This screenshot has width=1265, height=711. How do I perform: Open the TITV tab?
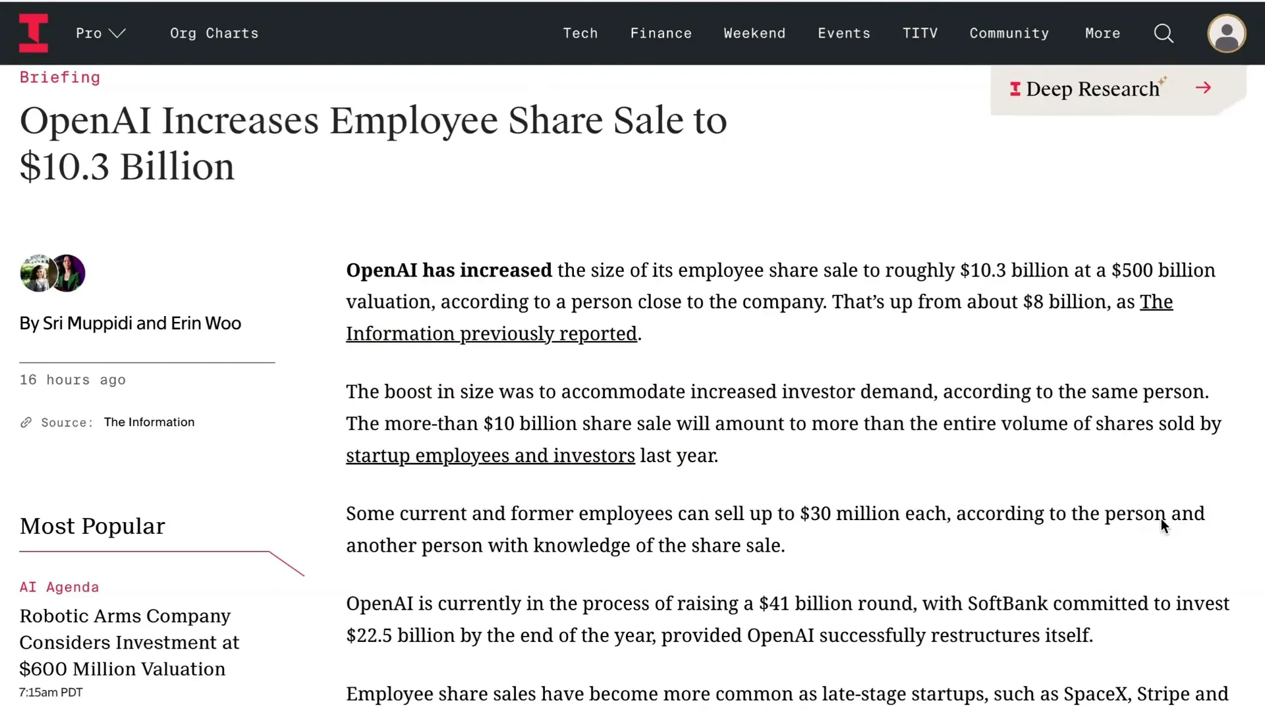pyautogui.click(x=920, y=33)
